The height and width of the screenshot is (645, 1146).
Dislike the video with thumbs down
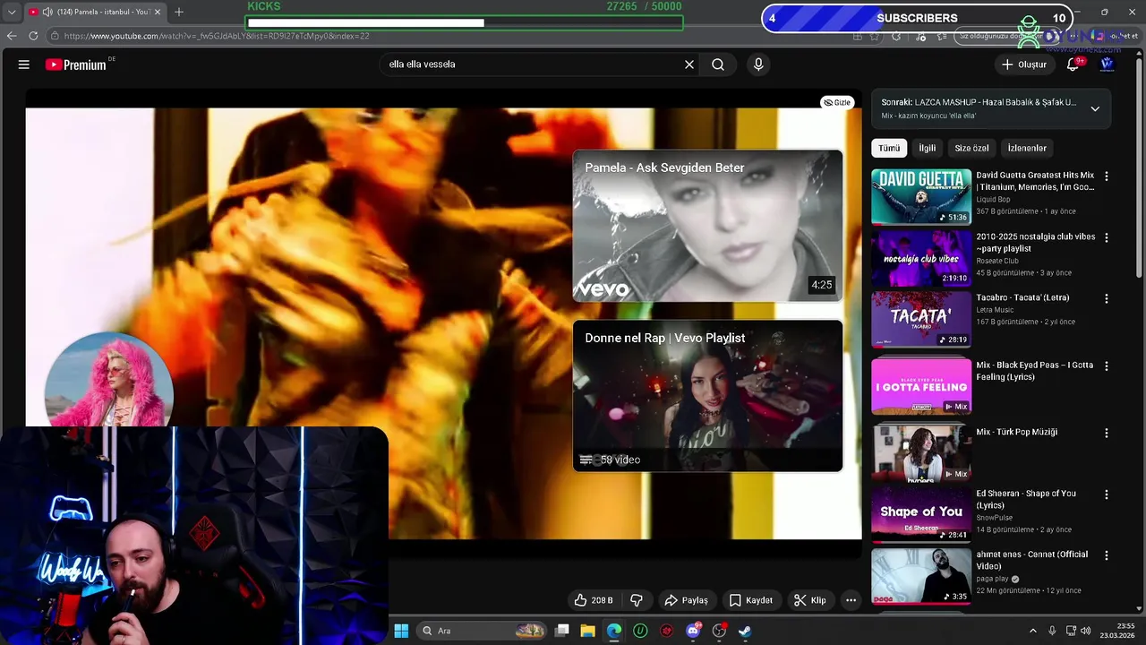coord(637,600)
